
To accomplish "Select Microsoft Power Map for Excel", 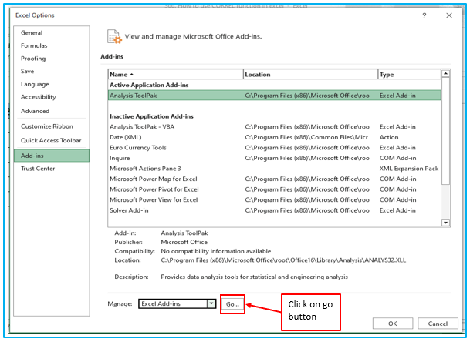I will (x=275, y=179).
